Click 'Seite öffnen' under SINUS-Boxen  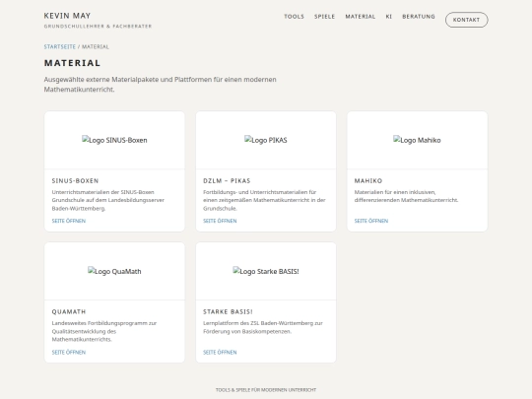point(69,221)
